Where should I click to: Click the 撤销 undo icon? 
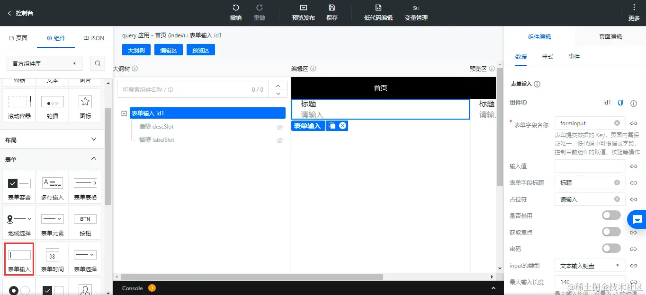click(236, 8)
